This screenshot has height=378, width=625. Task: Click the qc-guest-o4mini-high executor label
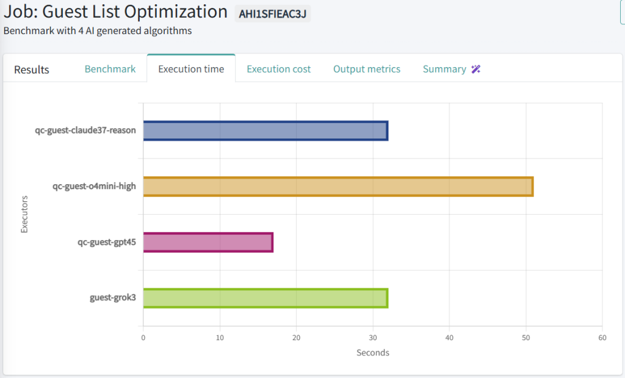click(94, 187)
